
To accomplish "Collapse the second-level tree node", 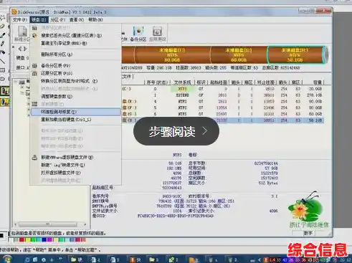I will pyautogui.click(x=22, y=93).
